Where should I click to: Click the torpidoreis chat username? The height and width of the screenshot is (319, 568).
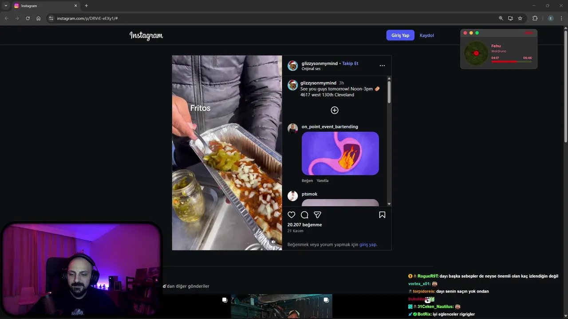tap(424, 291)
